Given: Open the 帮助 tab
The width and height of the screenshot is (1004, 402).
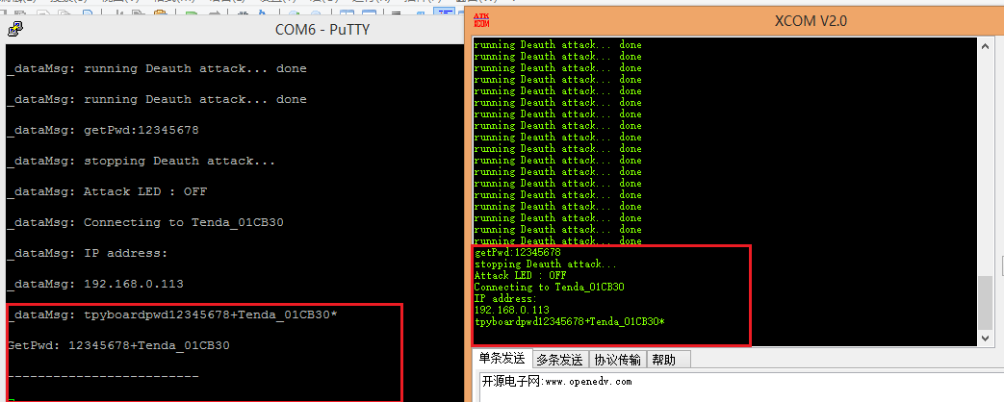Looking at the screenshot, I should [x=663, y=360].
